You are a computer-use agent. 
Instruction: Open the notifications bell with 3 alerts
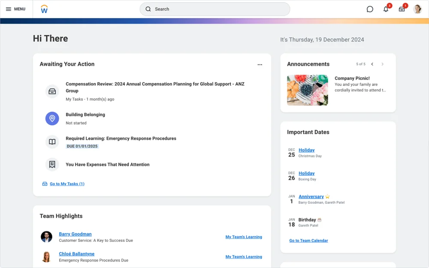tap(386, 9)
